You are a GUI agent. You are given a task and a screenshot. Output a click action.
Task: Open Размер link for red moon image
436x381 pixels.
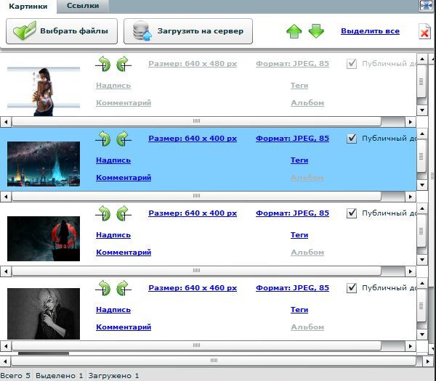pyautogui.click(x=193, y=213)
